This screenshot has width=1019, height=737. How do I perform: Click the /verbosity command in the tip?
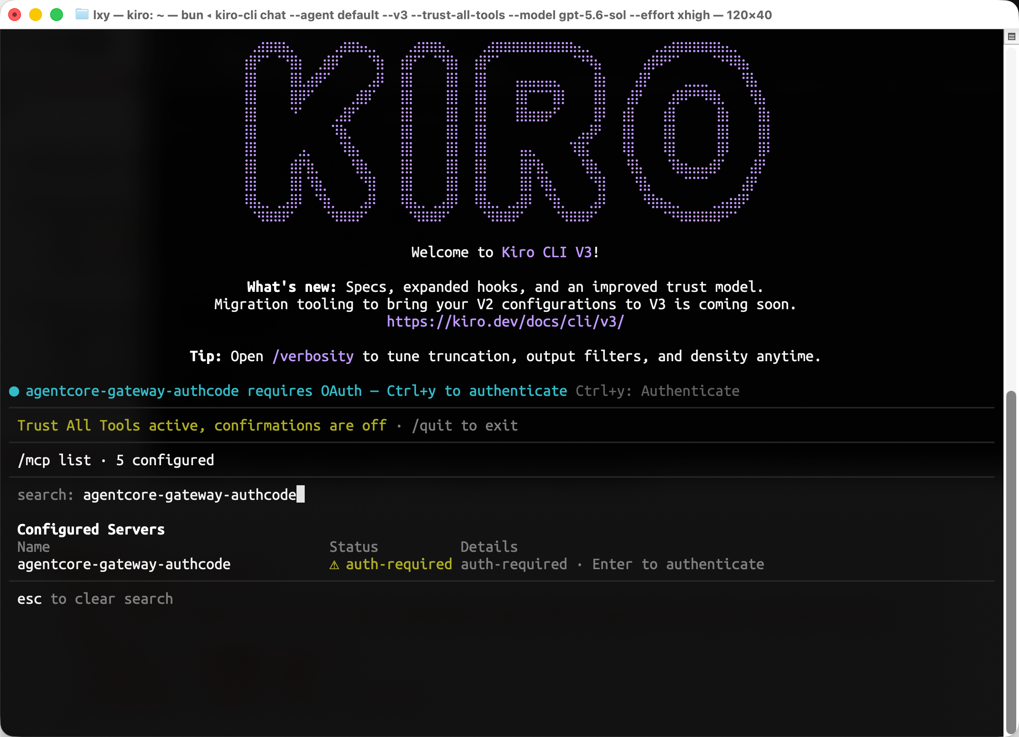coord(313,356)
